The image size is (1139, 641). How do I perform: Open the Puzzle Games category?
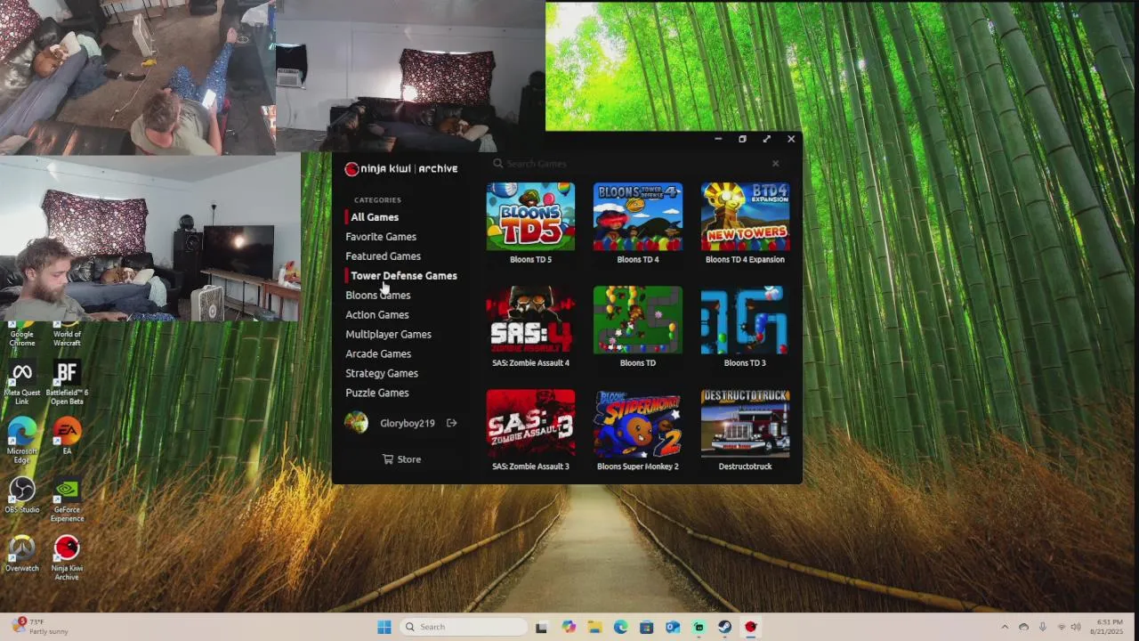click(377, 394)
